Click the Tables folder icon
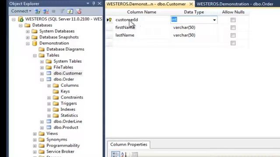This screenshot has height=157, width=280. pyautogui.click(x=42, y=55)
